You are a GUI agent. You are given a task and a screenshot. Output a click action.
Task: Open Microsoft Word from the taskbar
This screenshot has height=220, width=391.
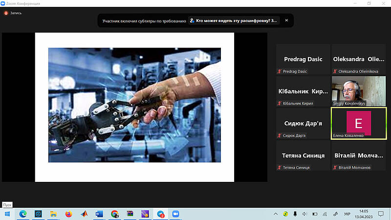[99, 214]
